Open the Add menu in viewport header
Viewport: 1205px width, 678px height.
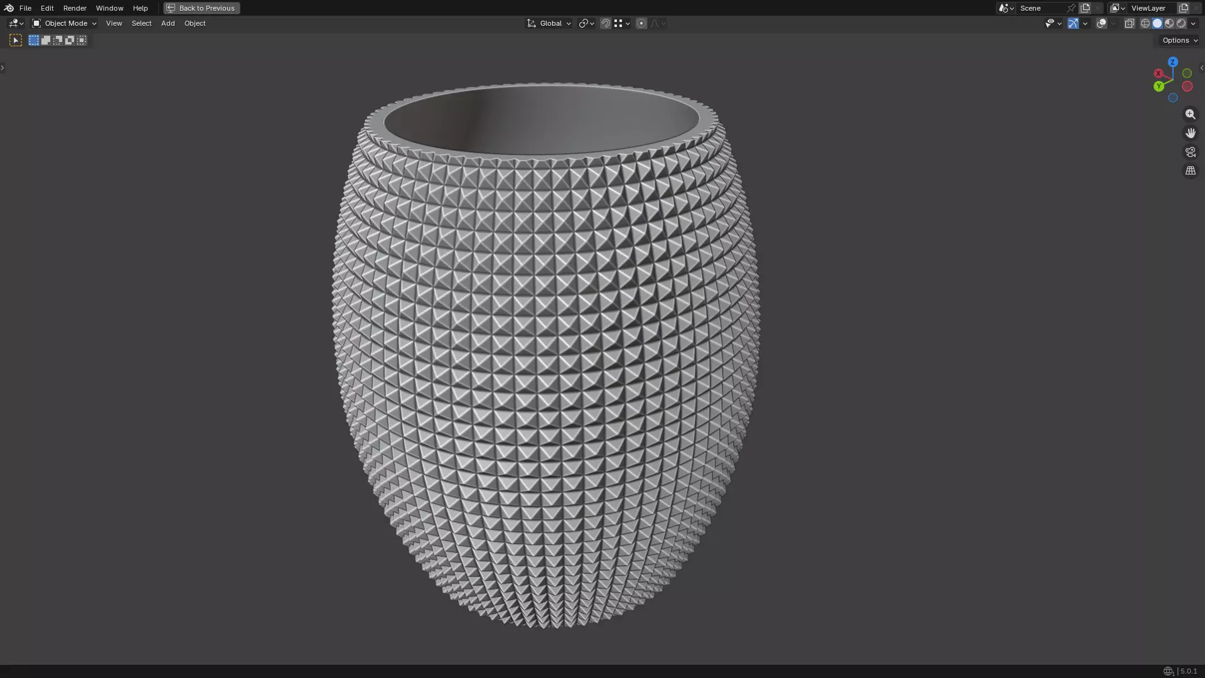[168, 23]
